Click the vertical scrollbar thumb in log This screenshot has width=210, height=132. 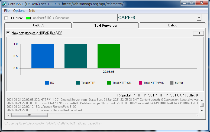(x=202, y=105)
